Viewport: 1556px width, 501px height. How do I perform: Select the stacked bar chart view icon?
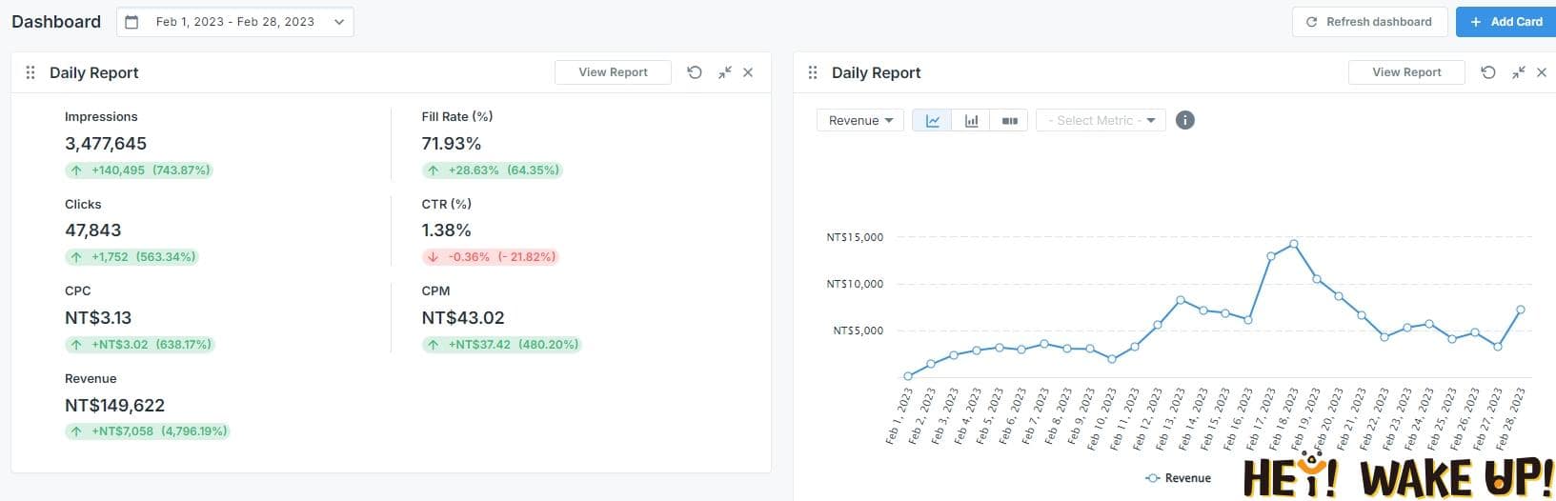[1009, 121]
